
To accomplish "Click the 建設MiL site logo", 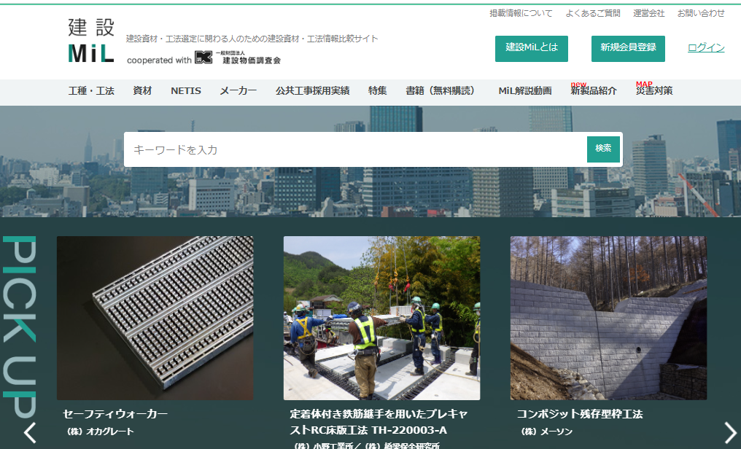I will [91, 40].
